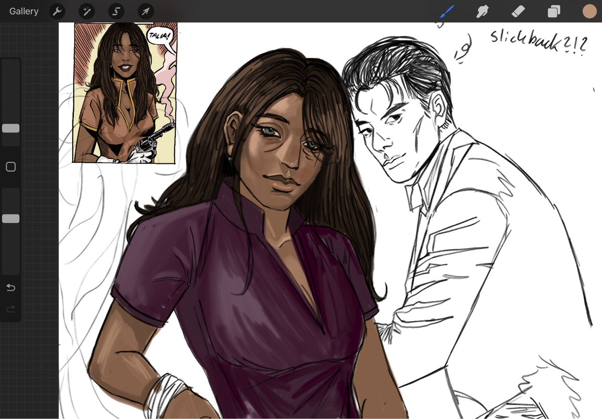Select the Eraser tool
Screen dimensions: 602x419
518,11
